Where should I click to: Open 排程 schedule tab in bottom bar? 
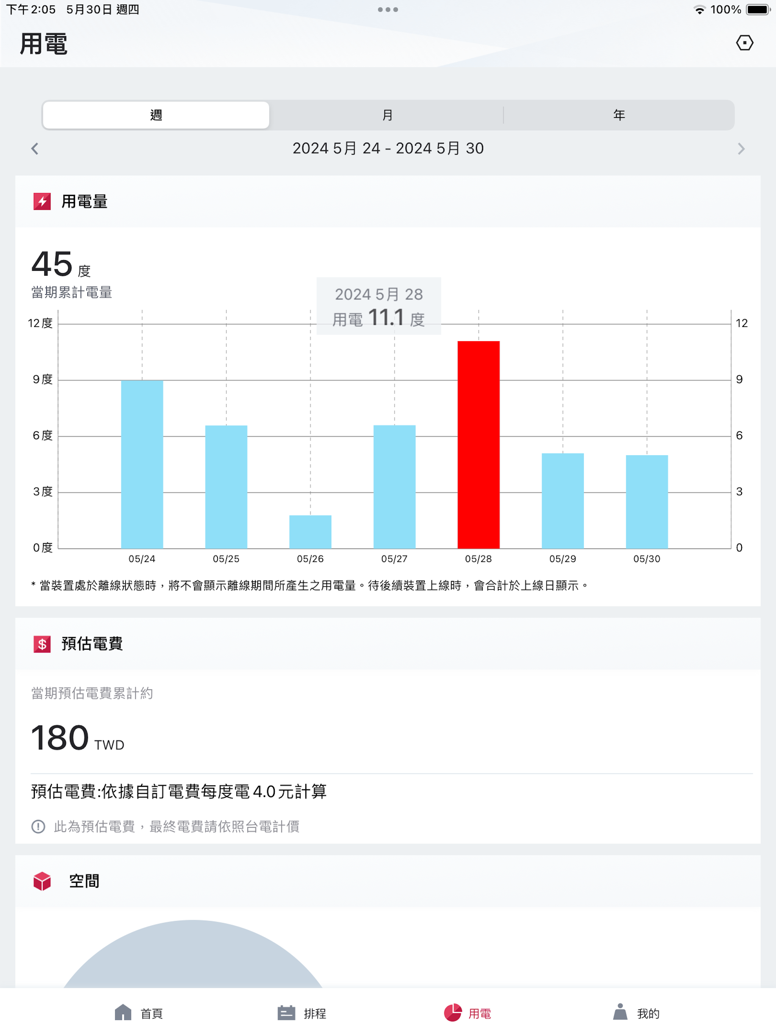(301, 1013)
